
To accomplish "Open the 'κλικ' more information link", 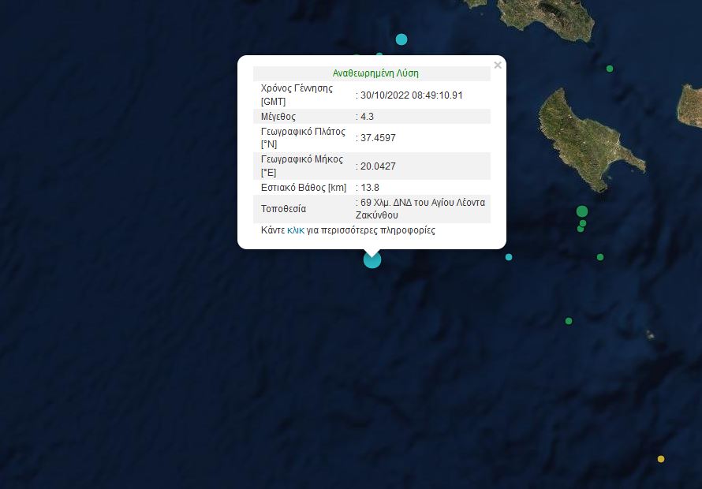I will pos(296,230).
